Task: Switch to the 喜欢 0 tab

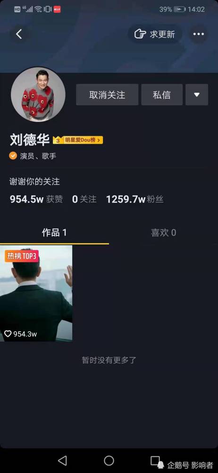Action: coord(163,233)
